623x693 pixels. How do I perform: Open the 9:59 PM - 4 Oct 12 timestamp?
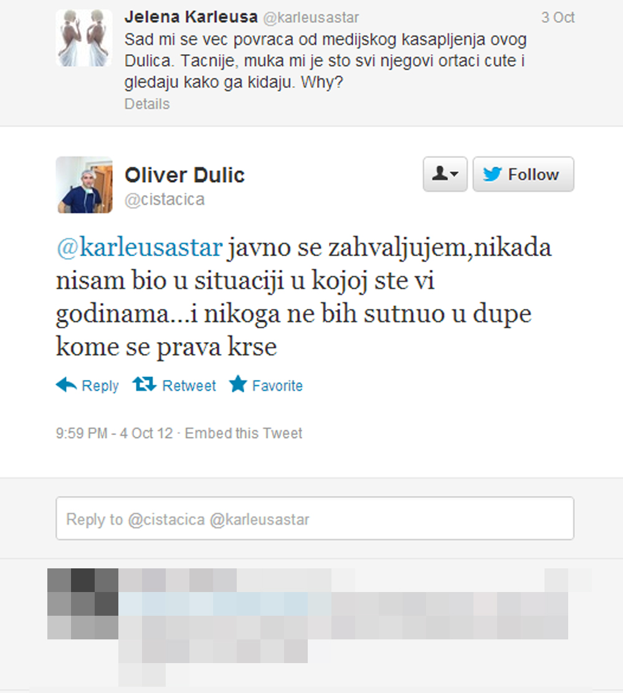coord(115,433)
